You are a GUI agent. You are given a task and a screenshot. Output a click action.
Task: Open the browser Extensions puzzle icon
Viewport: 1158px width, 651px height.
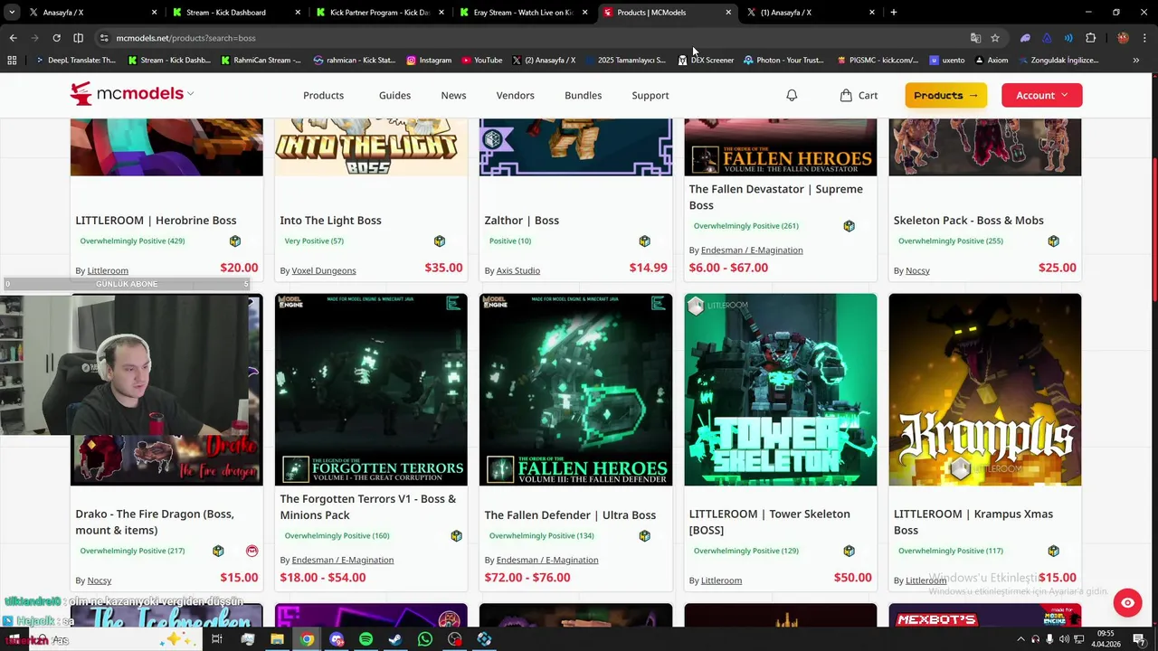click(x=1090, y=38)
